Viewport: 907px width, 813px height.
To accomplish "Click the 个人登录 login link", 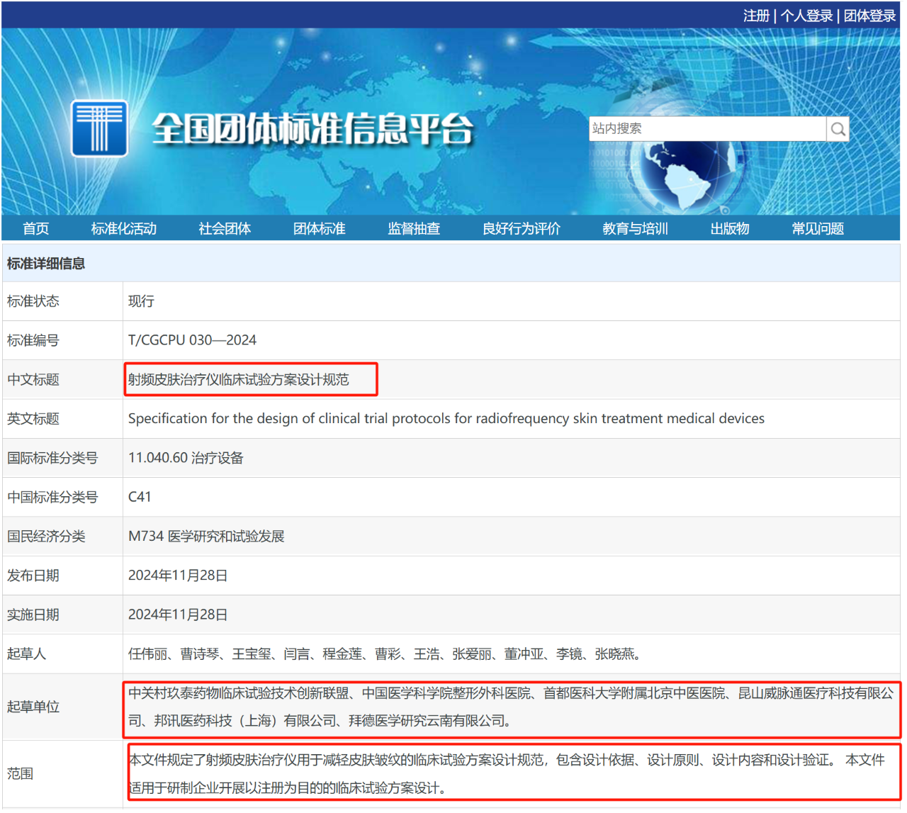I will 806,16.
